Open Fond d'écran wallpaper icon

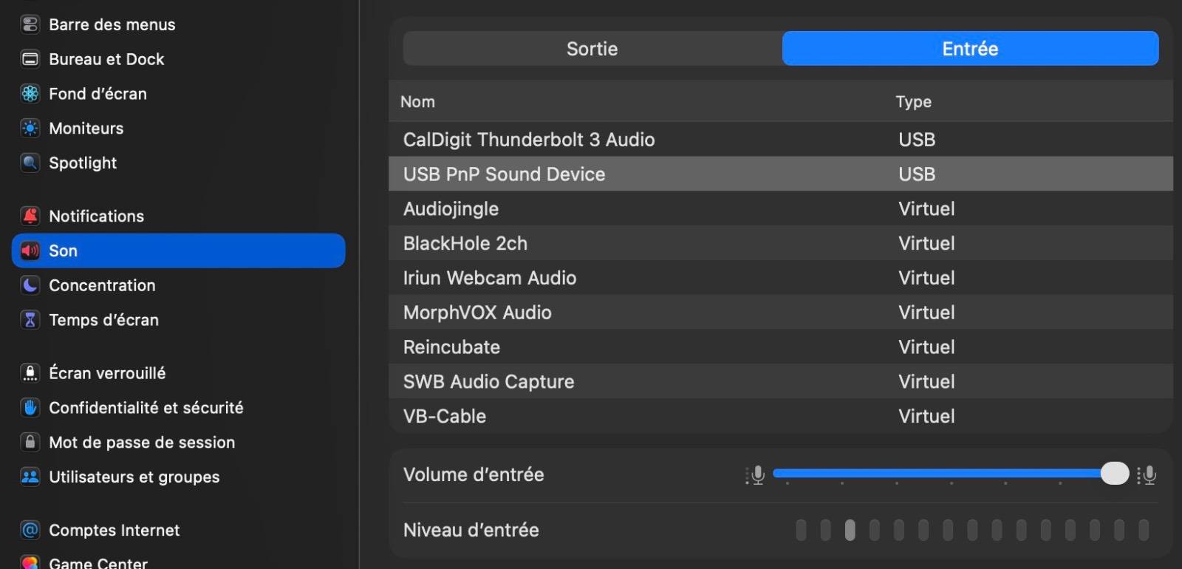click(x=30, y=94)
